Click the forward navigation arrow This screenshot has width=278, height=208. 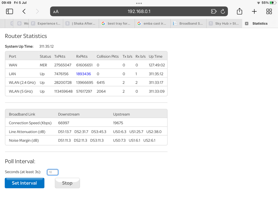tap(37, 11)
